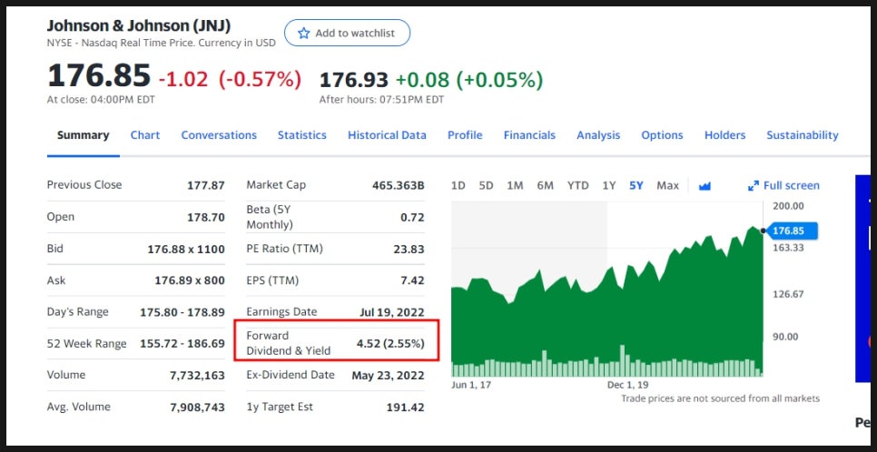Click PE Ratio (TTM) value 23.83
Screen dimensions: 877x452
(x=409, y=249)
